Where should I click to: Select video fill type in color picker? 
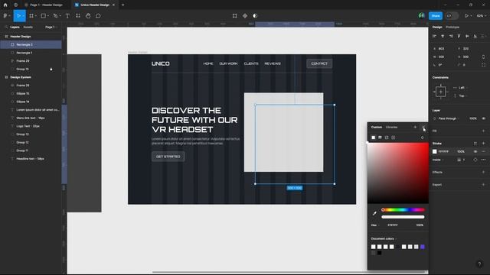(x=393, y=137)
